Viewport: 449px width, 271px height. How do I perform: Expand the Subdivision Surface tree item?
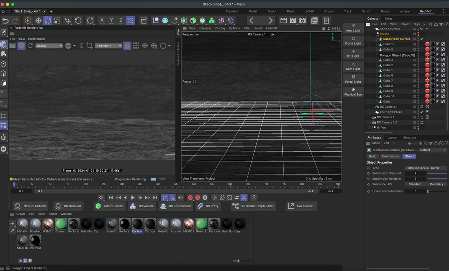pos(376,39)
